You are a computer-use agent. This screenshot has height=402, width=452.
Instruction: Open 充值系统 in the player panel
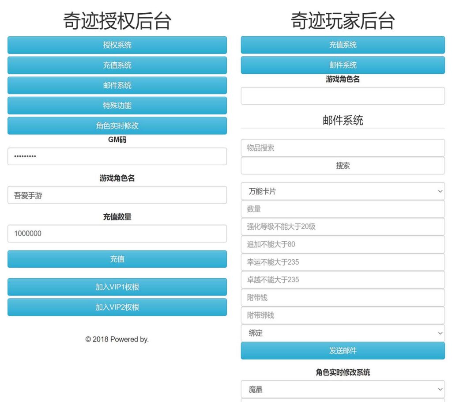(343, 45)
